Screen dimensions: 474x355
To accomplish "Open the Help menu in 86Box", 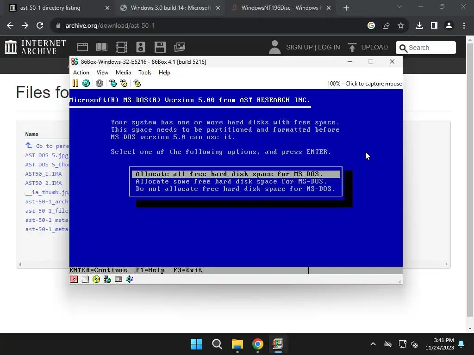I will (x=164, y=73).
